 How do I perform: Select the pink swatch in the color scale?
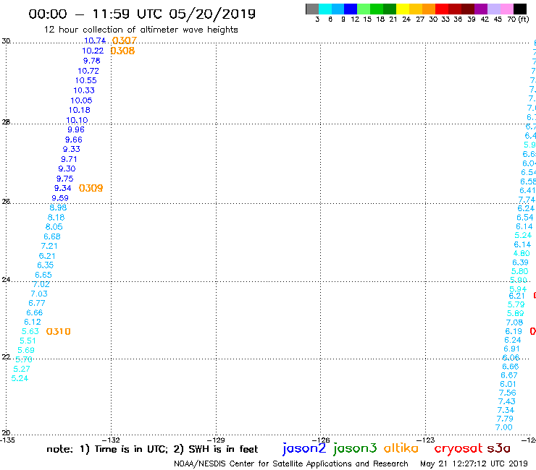507,9
